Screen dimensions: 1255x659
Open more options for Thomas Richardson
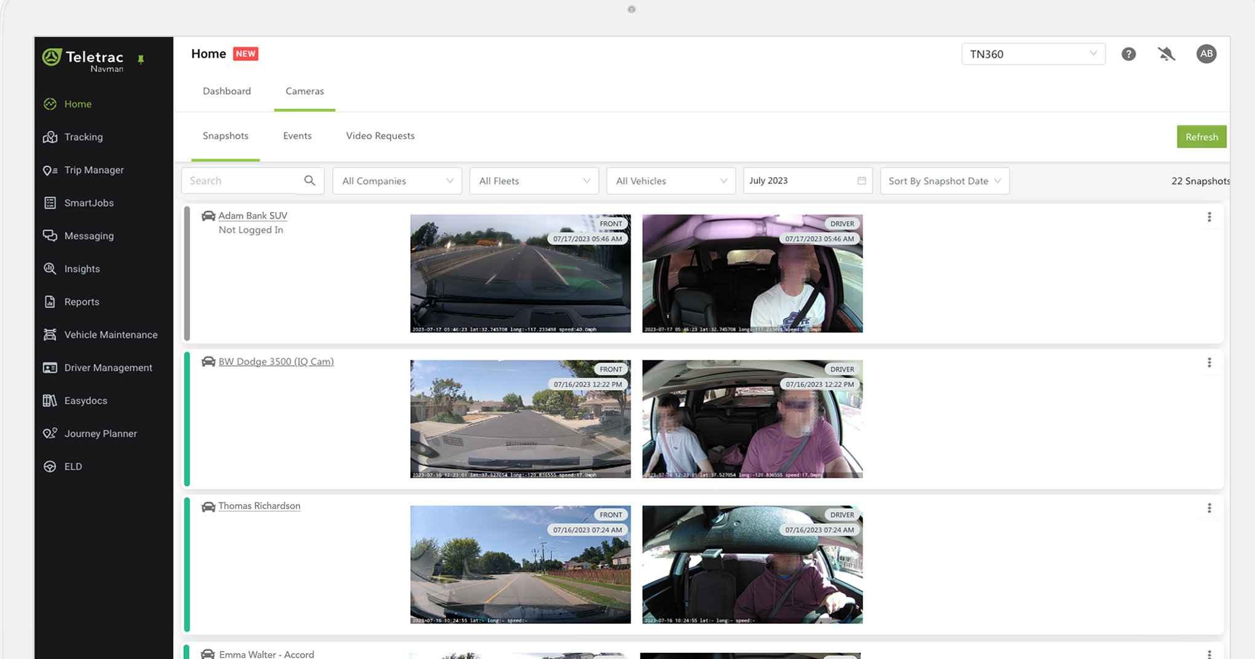(x=1209, y=508)
